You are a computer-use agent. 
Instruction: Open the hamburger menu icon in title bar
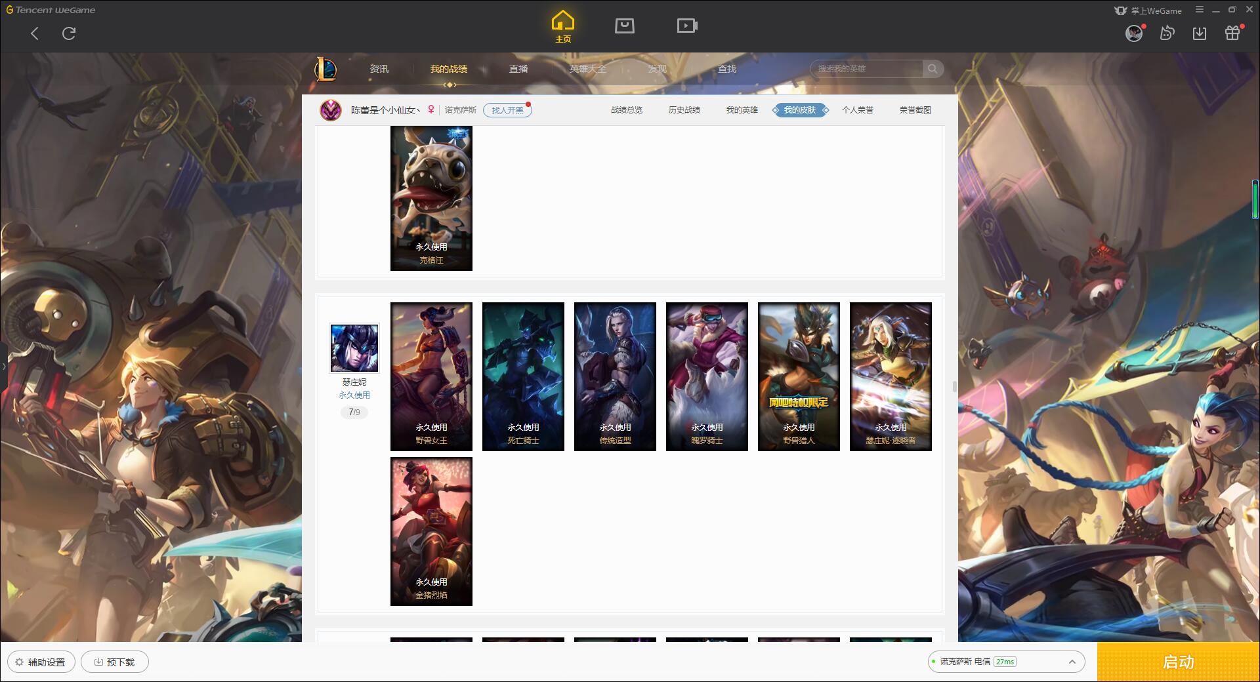1200,10
